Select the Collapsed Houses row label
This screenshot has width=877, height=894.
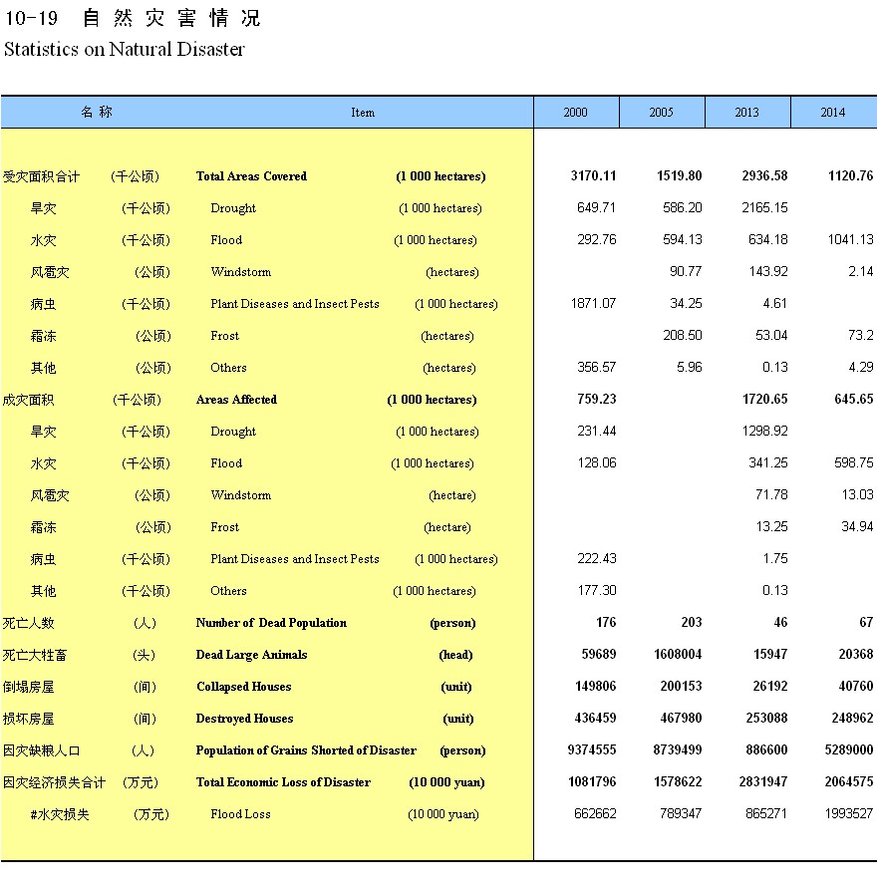click(243, 687)
